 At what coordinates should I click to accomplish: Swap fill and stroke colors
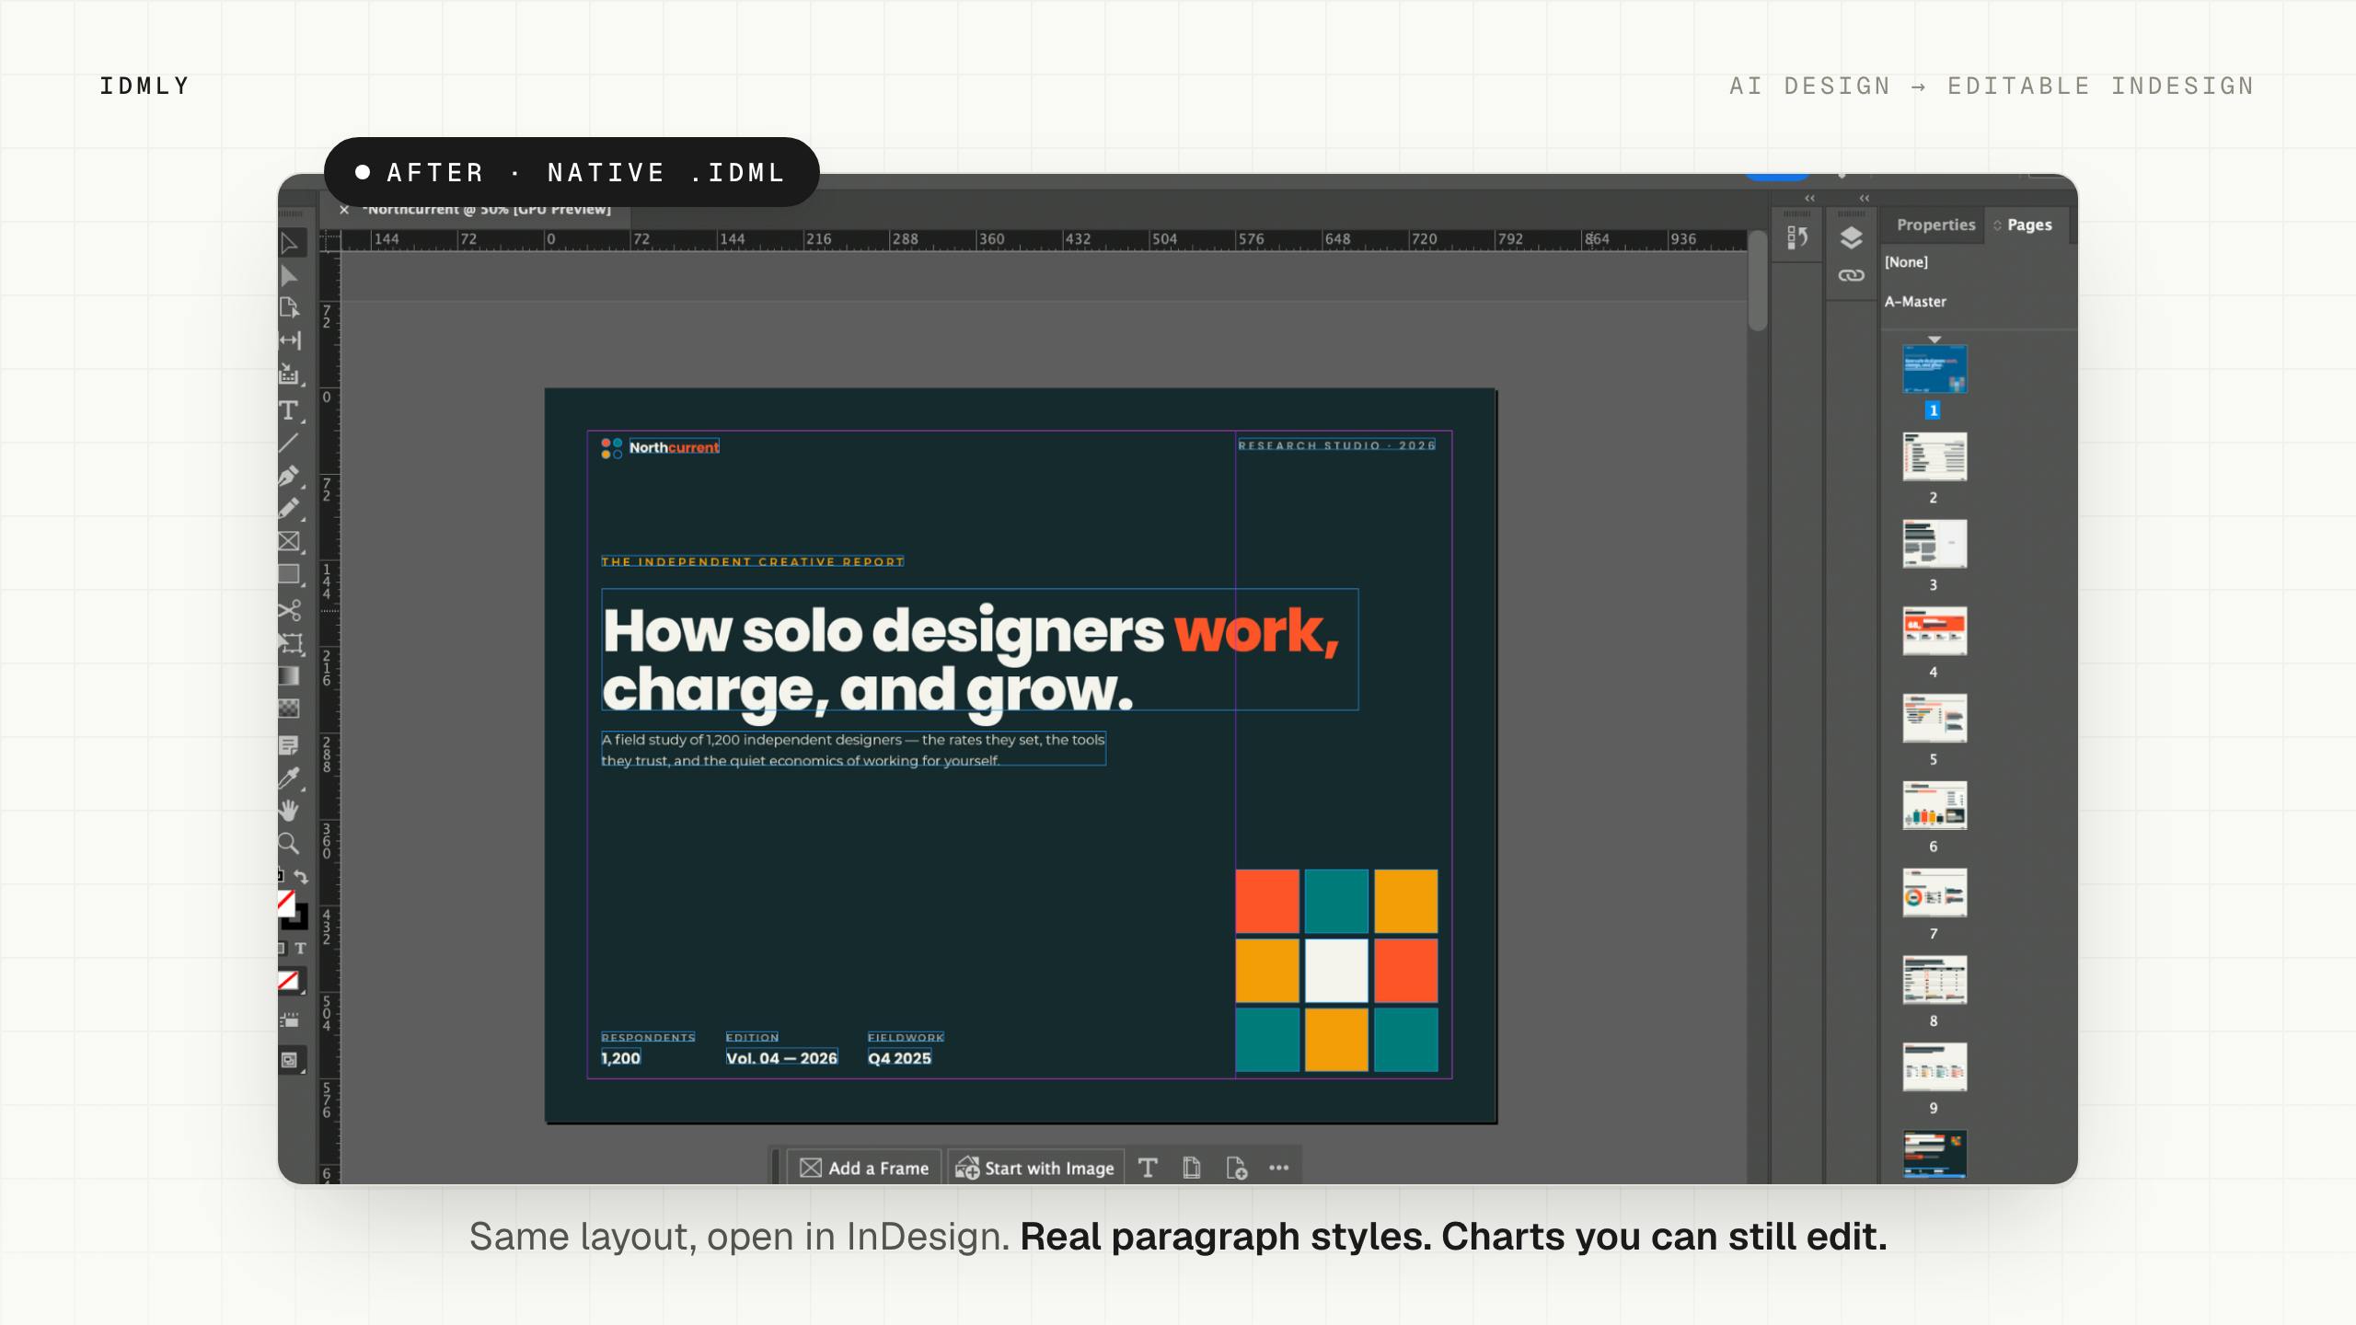[301, 877]
